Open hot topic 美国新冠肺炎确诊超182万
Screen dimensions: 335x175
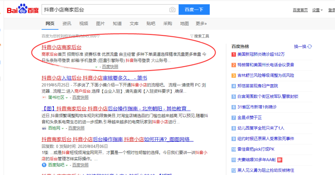[x=261, y=54]
